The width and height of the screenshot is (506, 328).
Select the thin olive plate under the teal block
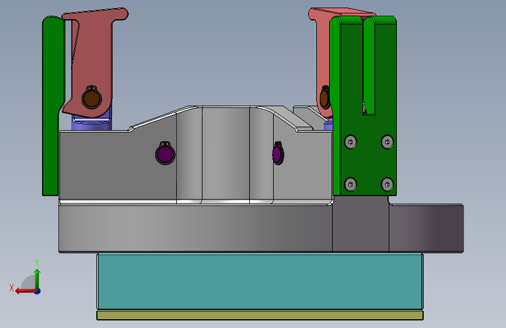260,315
